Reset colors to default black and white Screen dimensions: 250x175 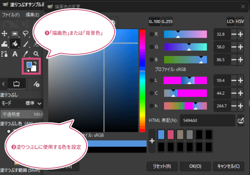click(x=28, y=70)
